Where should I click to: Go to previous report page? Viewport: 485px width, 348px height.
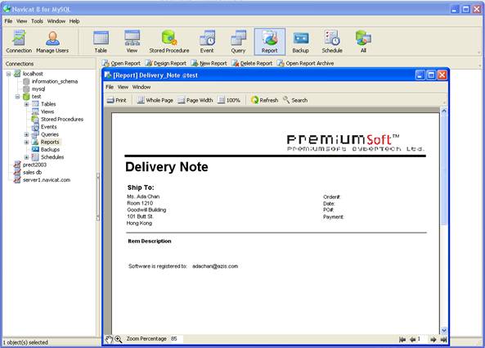coord(413,340)
